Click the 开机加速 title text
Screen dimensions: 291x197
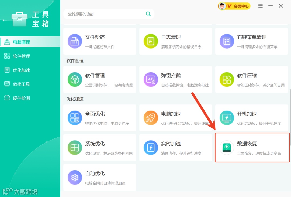[247, 114]
